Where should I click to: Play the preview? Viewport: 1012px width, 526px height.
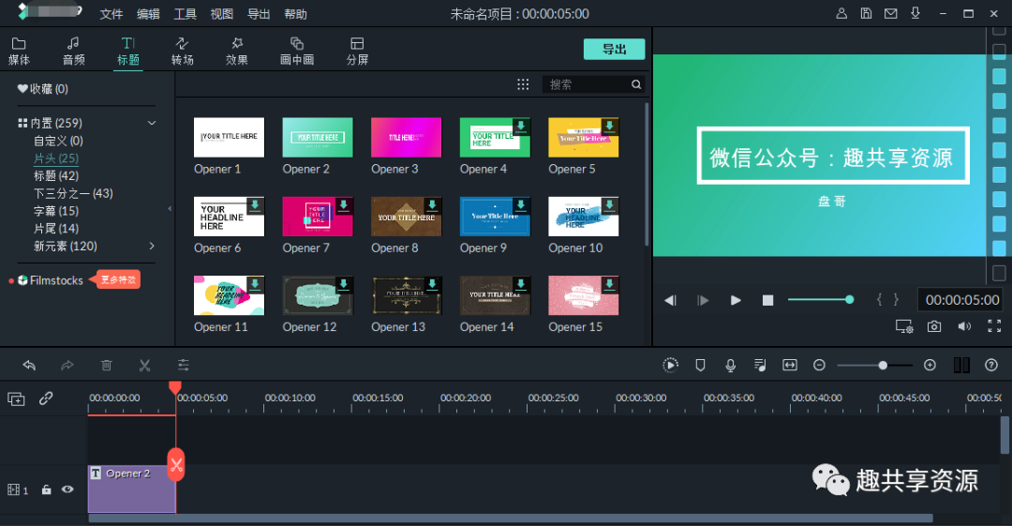[x=736, y=300]
